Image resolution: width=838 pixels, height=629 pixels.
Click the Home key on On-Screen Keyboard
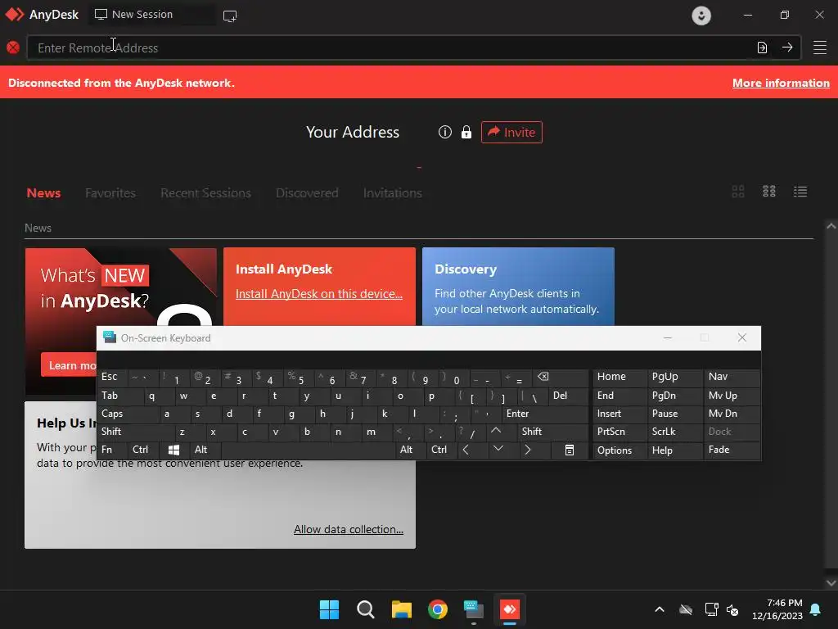(619, 377)
